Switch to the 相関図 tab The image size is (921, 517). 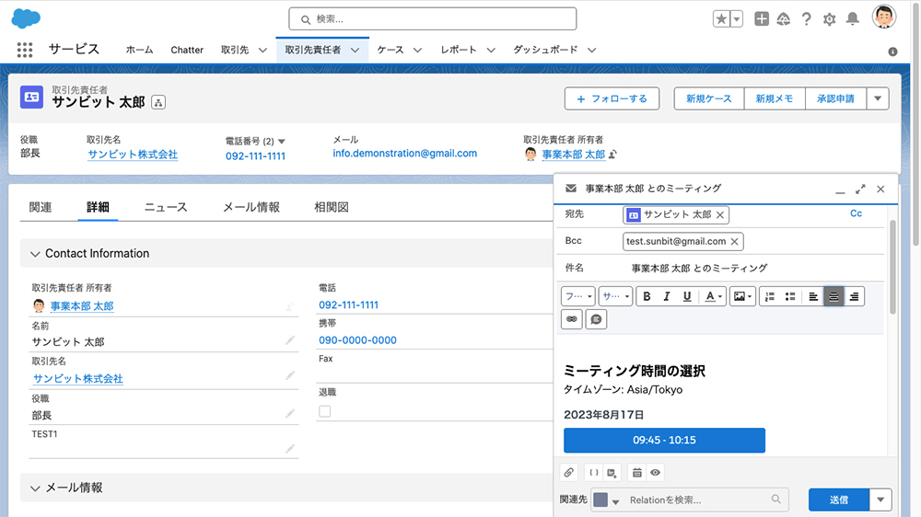click(x=332, y=207)
